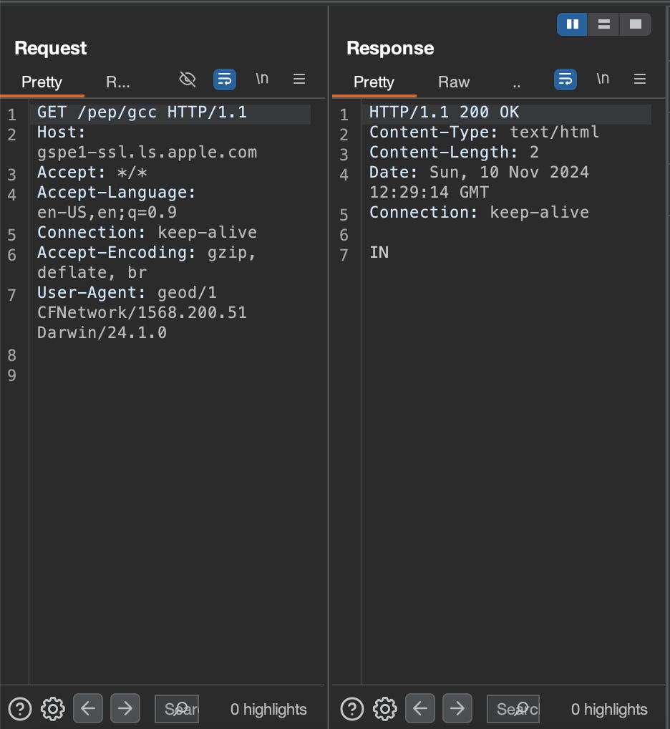Open Response search settings gear
The image size is (670, 729).
point(384,709)
